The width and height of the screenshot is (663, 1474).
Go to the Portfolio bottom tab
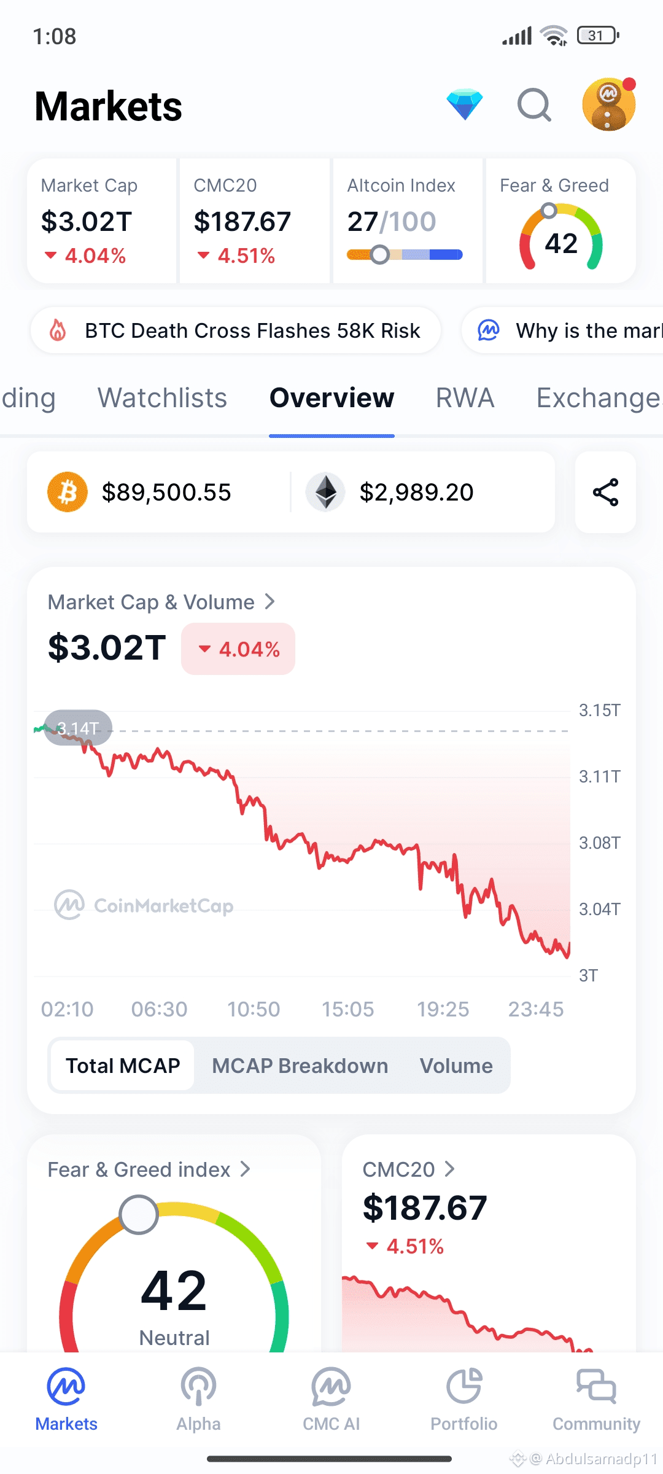[464, 1387]
